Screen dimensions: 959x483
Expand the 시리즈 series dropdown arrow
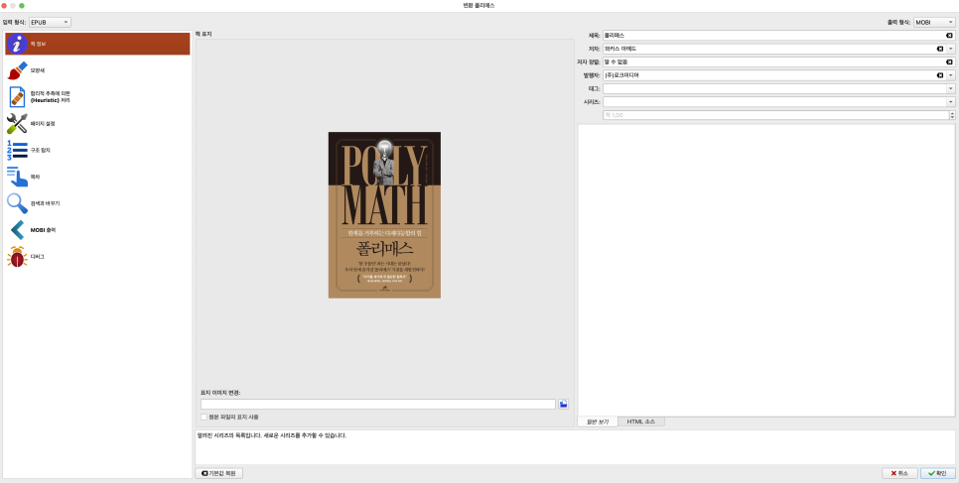coord(950,102)
